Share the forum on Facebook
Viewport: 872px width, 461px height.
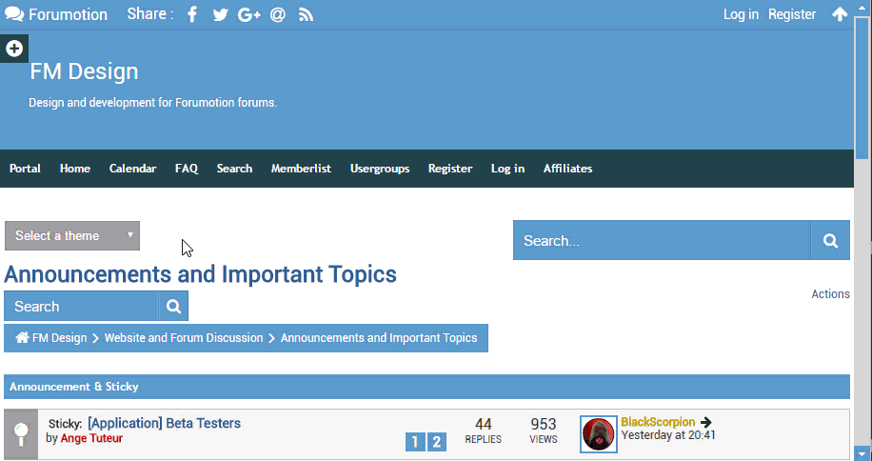pos(192,14)
